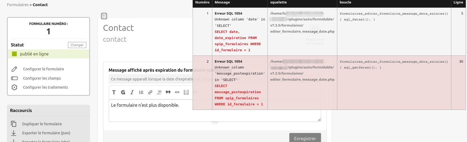Viewport: 467px width, 142px height.
Task: Go to Configurer les traitements
Action: pyautogui.click(x=45, y=87)
